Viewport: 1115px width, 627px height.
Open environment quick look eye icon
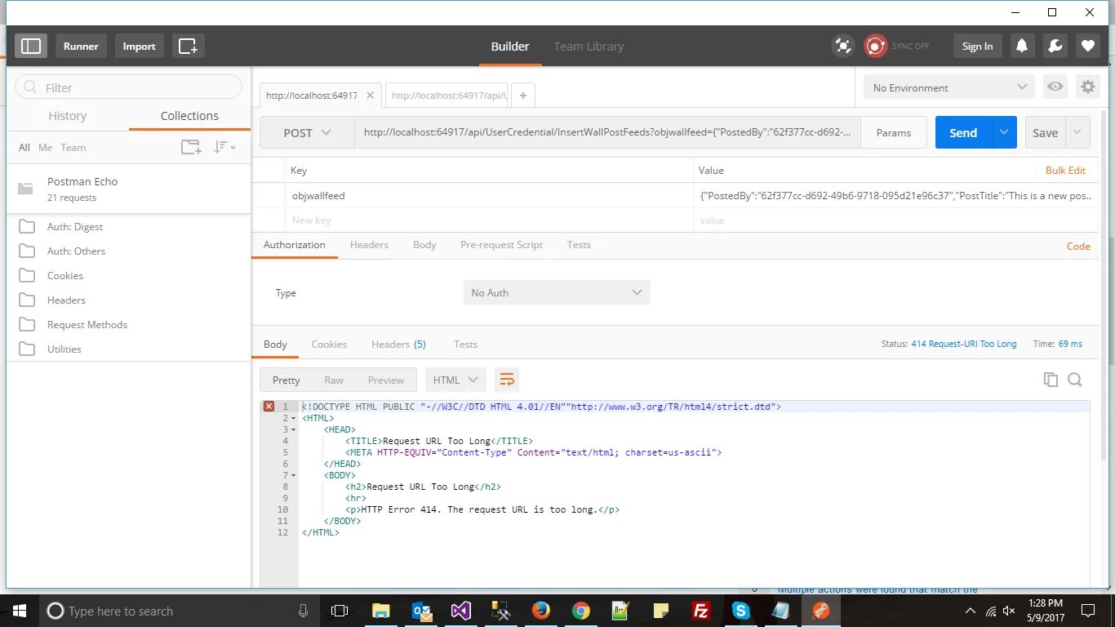1055,87
